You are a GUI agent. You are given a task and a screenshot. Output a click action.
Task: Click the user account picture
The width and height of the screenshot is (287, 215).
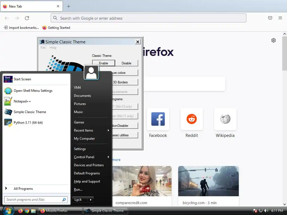[x=91, y=73]
